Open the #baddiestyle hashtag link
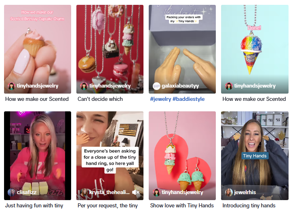 (189, 99)
